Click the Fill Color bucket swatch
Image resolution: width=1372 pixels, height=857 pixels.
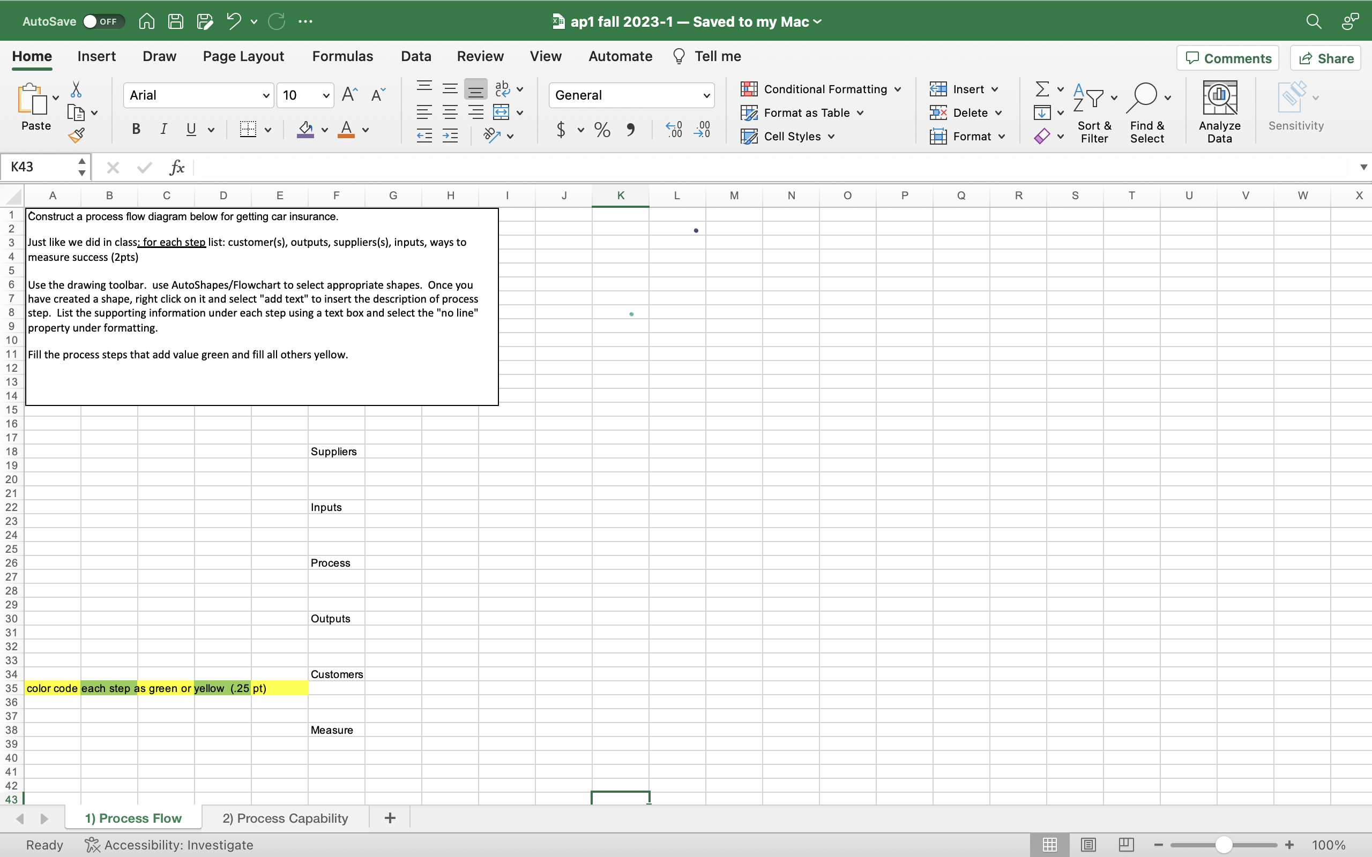point(305,129)
